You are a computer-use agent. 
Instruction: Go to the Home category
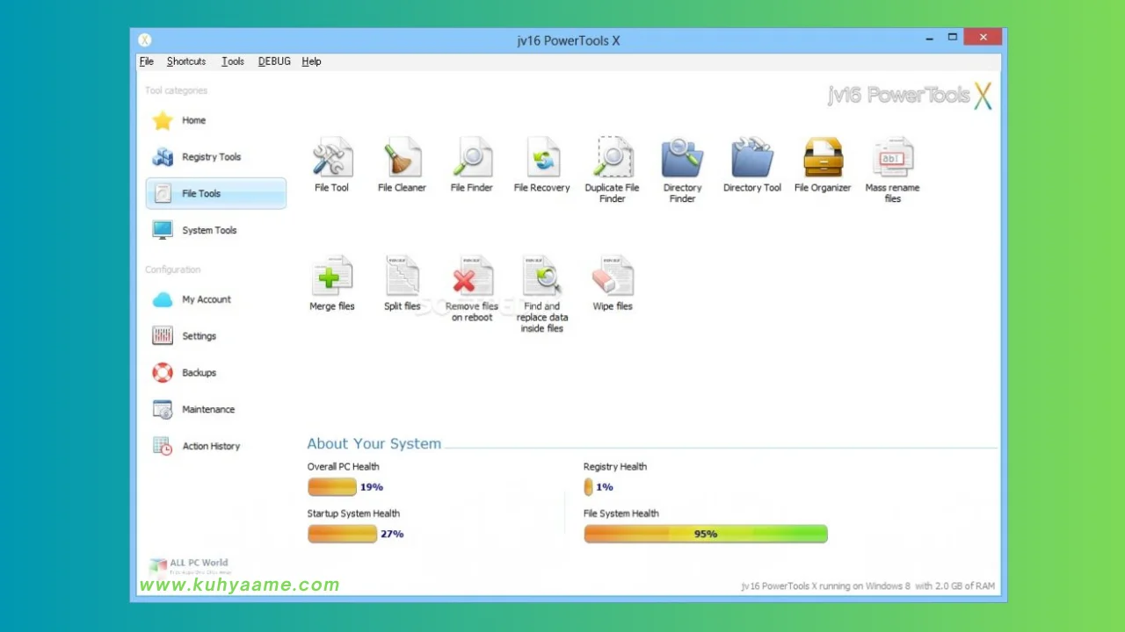click(x=216, y=120)
